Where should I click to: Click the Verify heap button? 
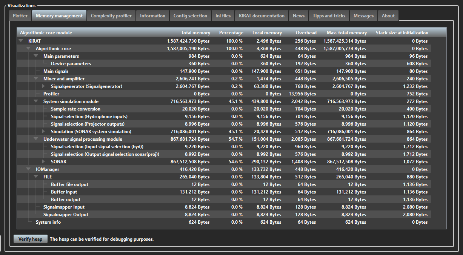point(30,239)
